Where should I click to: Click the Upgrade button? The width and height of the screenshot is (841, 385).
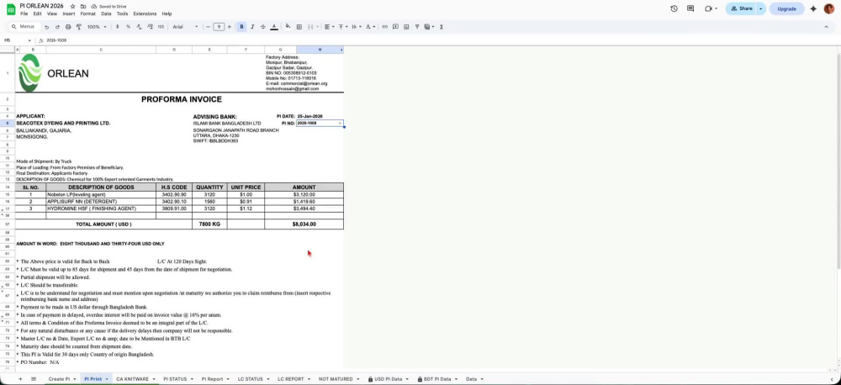pyautogui.click(x=787, y=8)
